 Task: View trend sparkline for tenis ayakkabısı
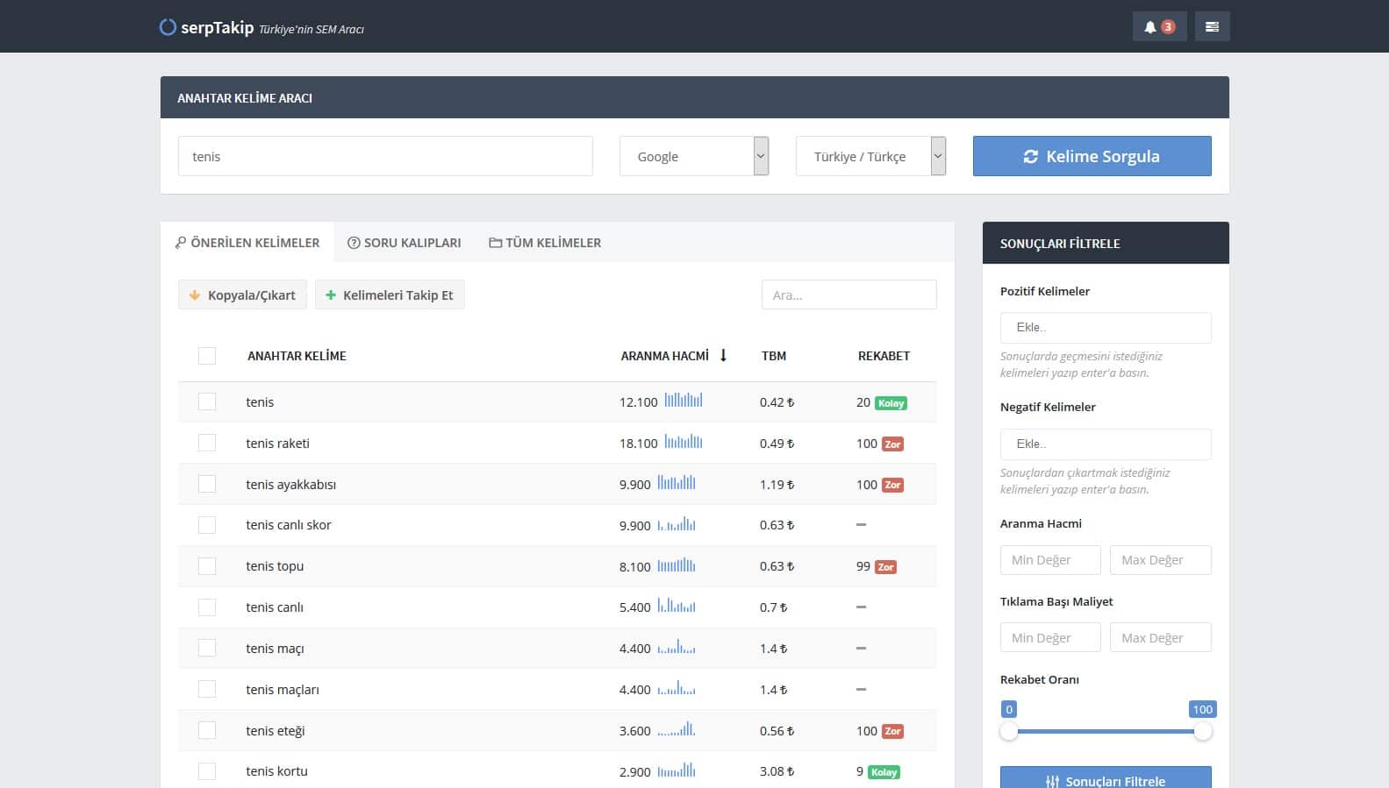point(677,483)
